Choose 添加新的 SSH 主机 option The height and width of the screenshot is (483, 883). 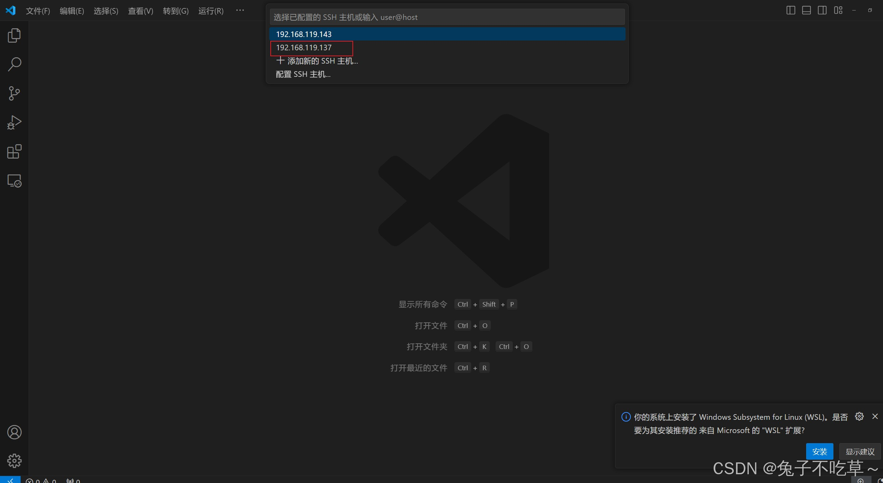click(x=447, y=61)
